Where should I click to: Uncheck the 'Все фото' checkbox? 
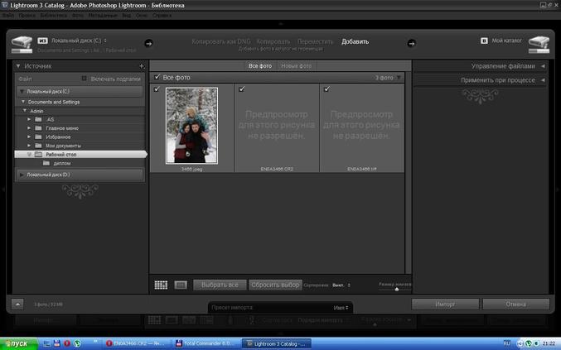[157, 77]
